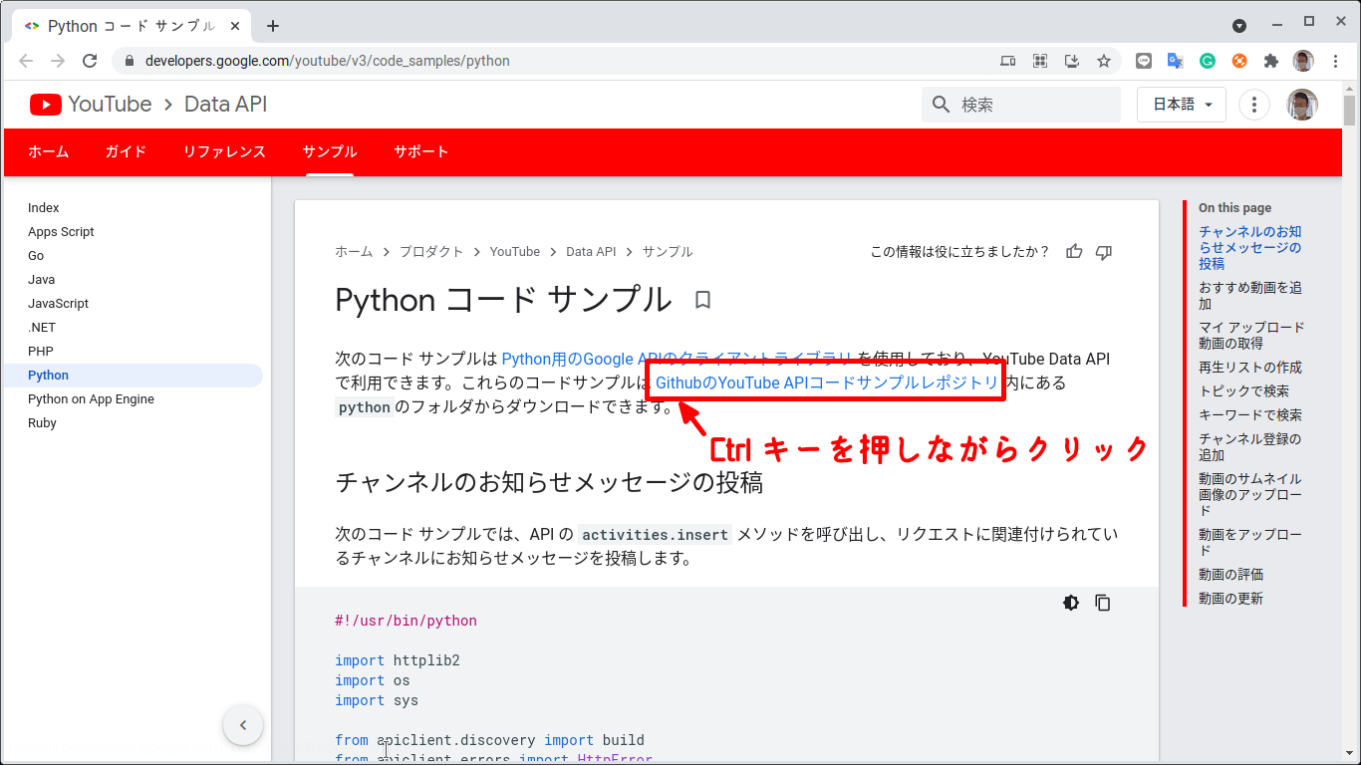Bookmark the article with the ribbon icon
The width and height of the screenshot is (1361, 766).
(x=702, y=300)
